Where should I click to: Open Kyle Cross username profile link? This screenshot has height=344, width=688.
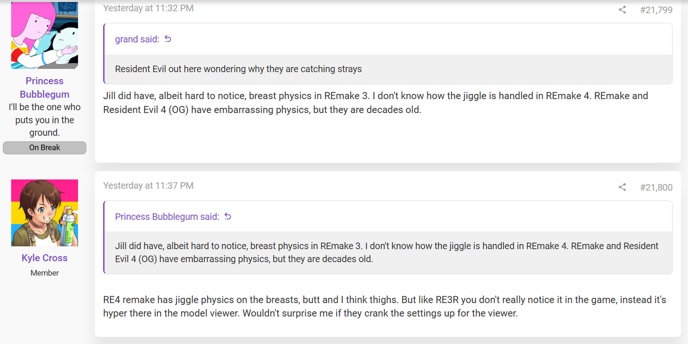pyautogui.click(x=45, y=258)
